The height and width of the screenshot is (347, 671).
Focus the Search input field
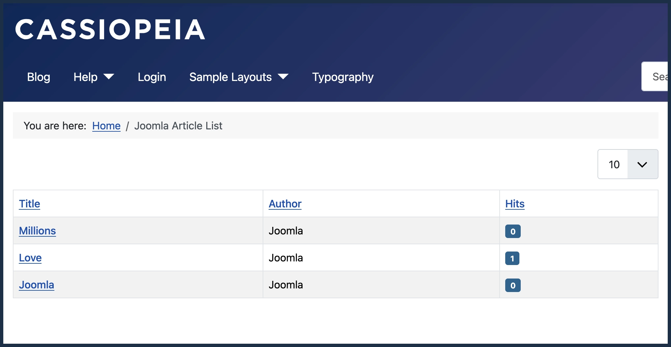655,76
